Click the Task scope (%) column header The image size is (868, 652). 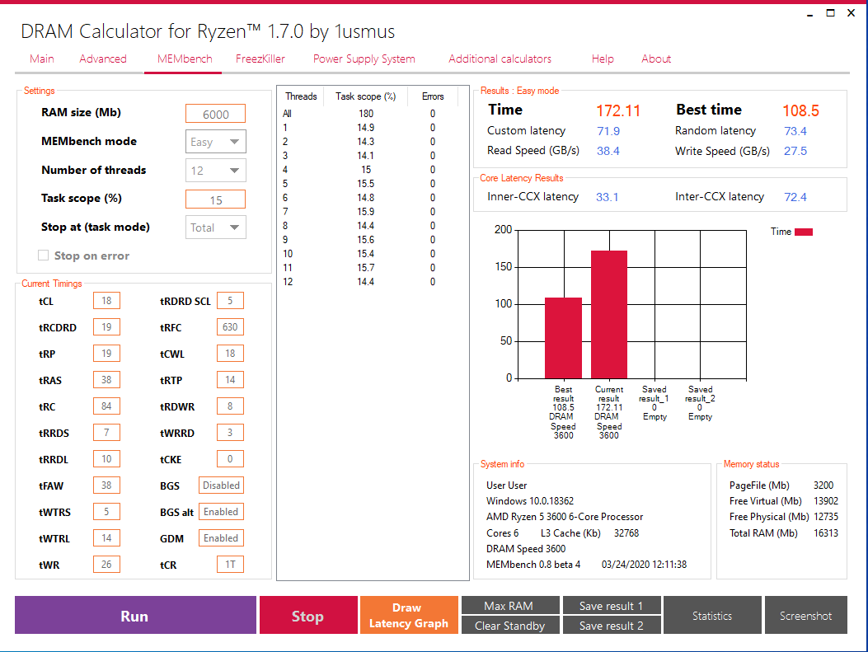(x=365, y=96)
